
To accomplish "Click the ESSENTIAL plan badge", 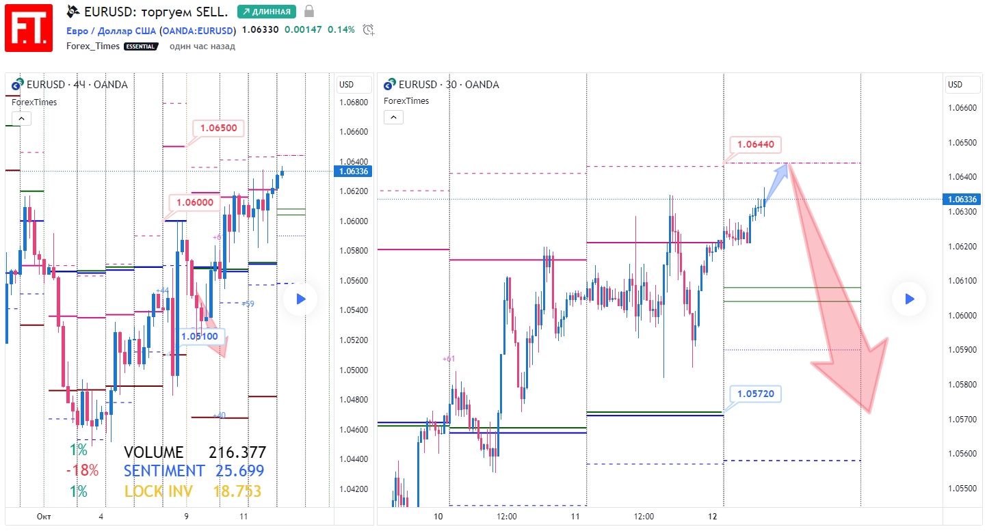I will (141, 46).
